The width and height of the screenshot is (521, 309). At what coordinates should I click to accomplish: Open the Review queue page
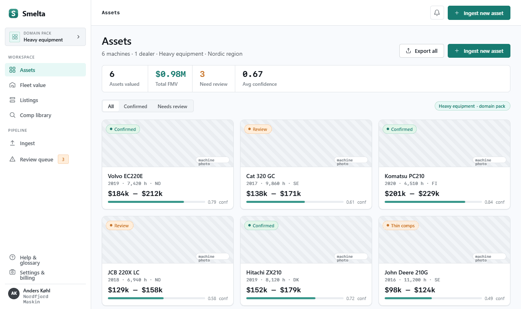pyautogui.click(x=46, y=159)
